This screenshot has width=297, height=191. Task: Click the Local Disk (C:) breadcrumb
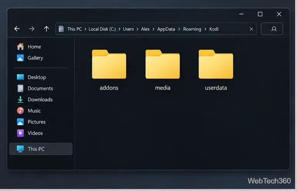click(102, 29)
